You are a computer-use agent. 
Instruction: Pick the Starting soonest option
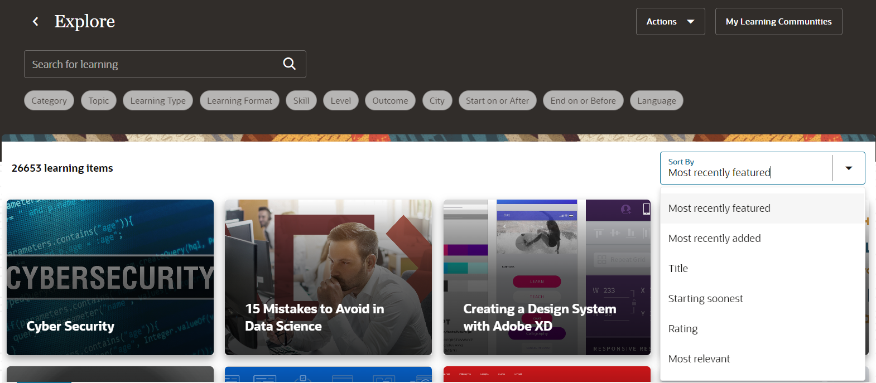[762, 299]
